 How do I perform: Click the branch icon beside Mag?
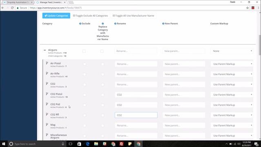tap(47, 125)
